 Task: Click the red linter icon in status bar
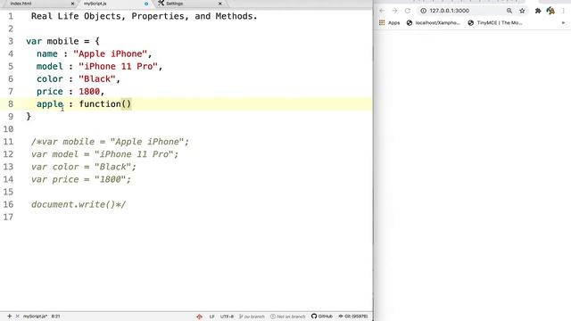pyautogui.click(x=199, y=317)
